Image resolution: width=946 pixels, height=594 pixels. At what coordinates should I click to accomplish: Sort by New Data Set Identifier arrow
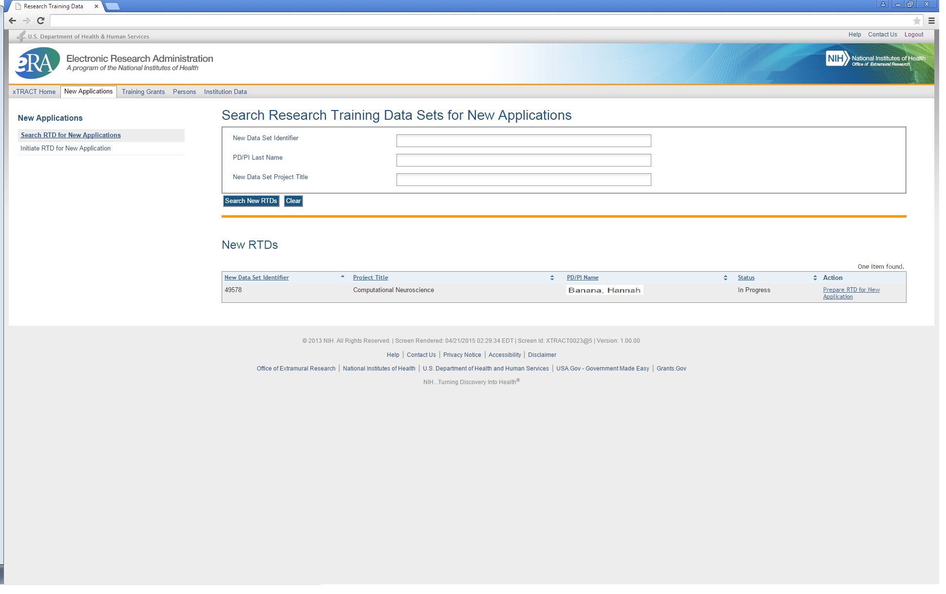click(342, 277)
